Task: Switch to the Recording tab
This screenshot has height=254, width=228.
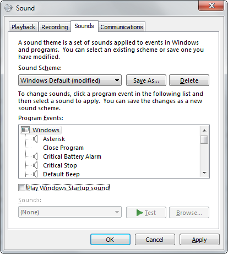Action: click(55, 27)
